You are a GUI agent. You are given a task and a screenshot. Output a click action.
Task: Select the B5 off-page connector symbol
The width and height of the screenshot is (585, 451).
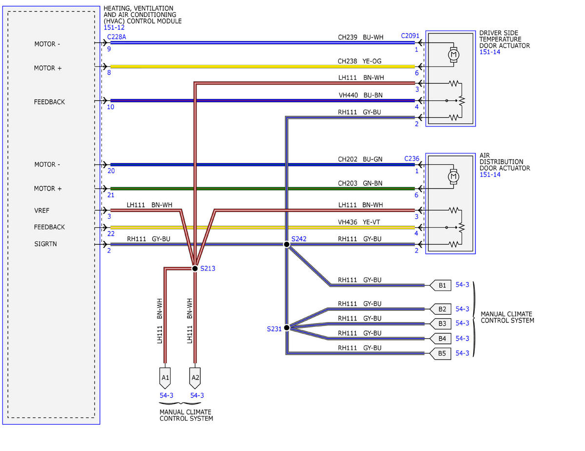point(441,353)
